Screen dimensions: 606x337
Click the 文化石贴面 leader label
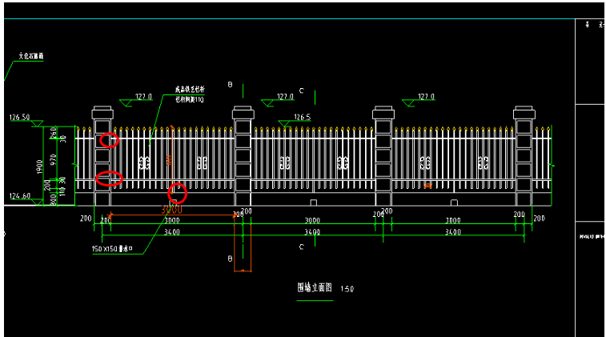[x=31, y=56]
